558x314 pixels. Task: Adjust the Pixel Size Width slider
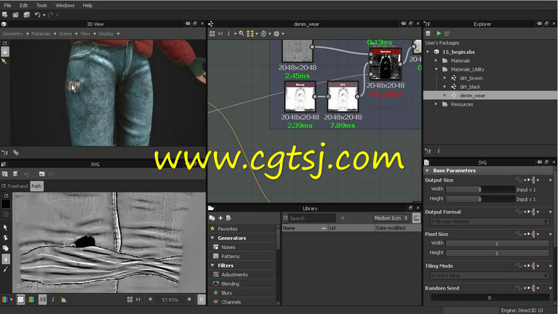497,244
